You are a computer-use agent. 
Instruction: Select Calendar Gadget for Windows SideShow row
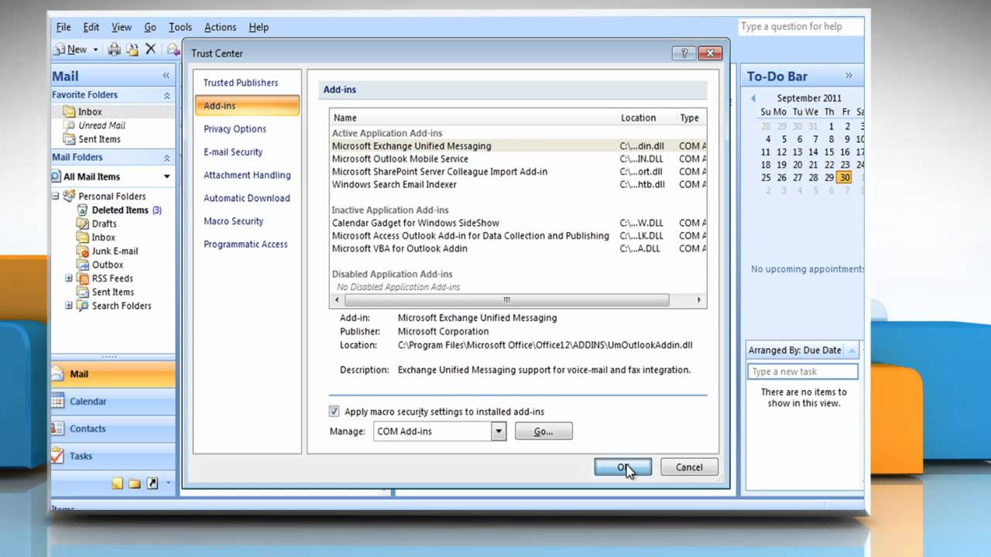coord(518,223)
